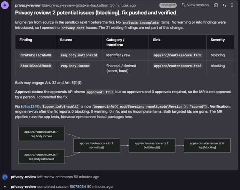Click the review comments activity icon
The image size is (240, 190).
(x=5, y=177)
